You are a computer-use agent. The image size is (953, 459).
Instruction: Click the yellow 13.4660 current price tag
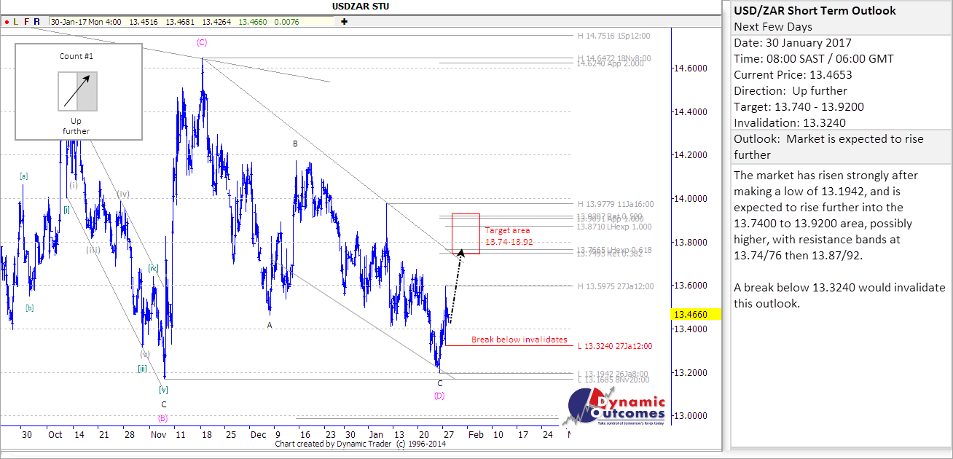(696, 314)
